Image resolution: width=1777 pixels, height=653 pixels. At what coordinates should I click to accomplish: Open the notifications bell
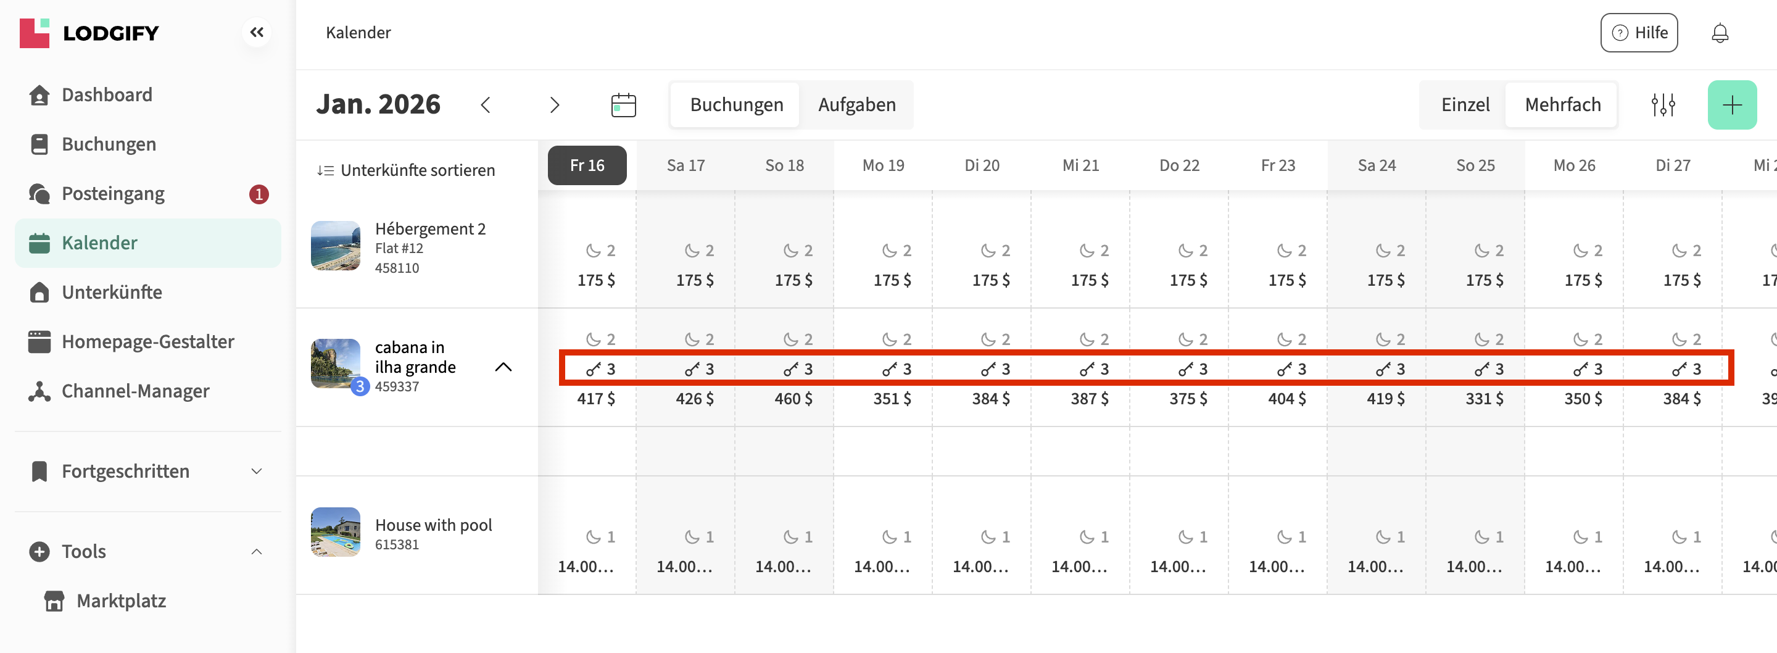pyautogui.click(x=1719, y=33)
